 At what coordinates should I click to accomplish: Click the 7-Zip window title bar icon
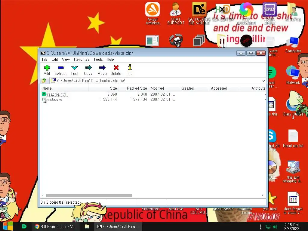(x=43, y=53)
